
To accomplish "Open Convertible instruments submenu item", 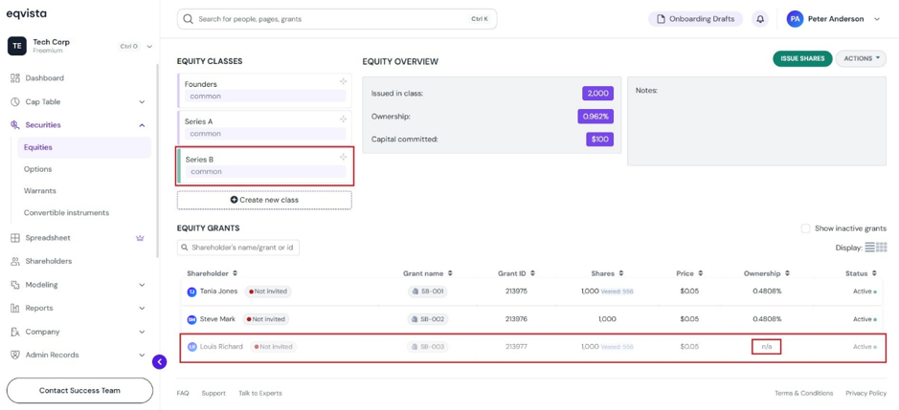I will point(66,212).
